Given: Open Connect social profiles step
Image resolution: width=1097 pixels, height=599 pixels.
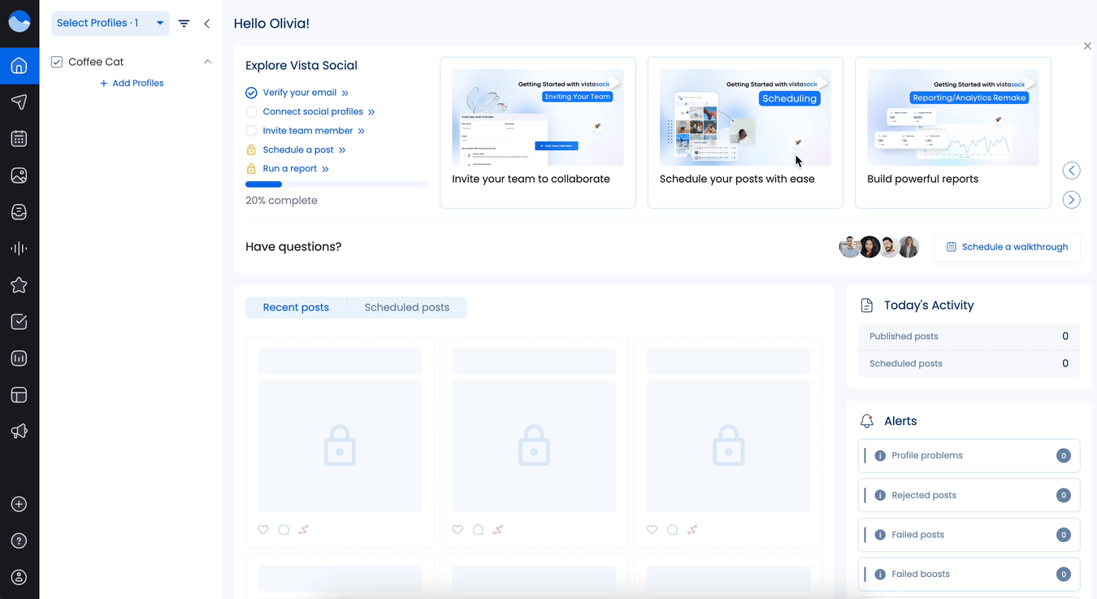Looking at the screenshot, I should (x=319, y=112).
